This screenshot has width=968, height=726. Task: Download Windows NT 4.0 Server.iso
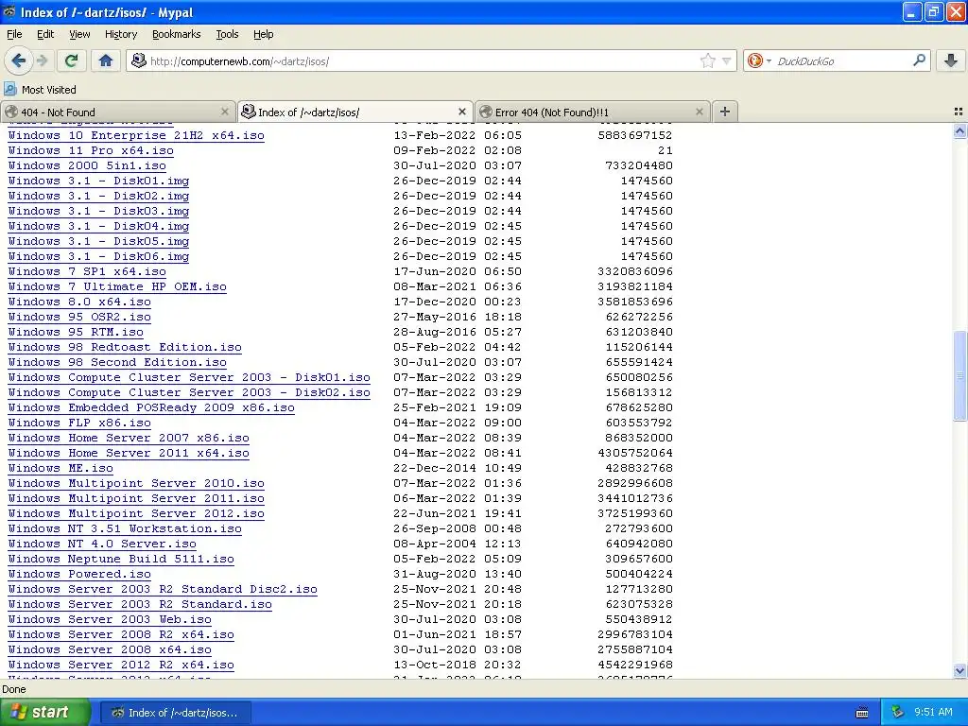(102, 544)
